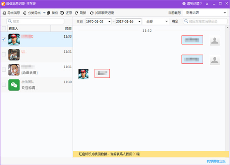Screen dimensions: 230x165
Task: Toggle the select-all contacts checkbox
Action: pyautogui.click(x=4, y=28)
